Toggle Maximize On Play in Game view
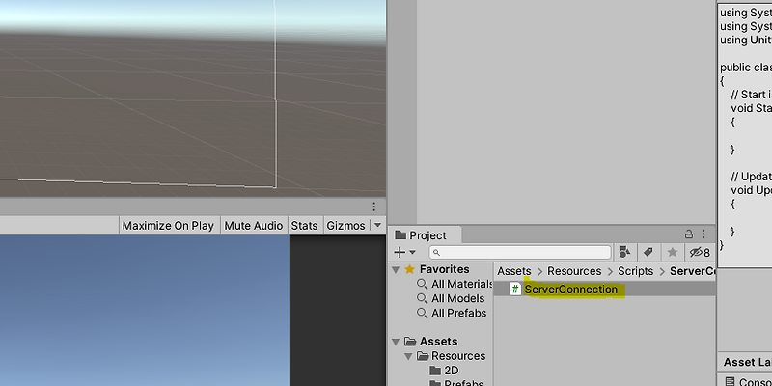The width and height of the screenshot is (772, 386). 168,226
